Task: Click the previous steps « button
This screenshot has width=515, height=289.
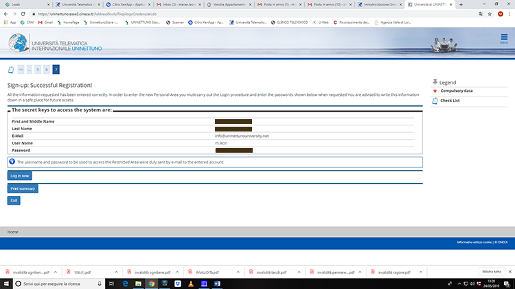Action: click(21, 69)
